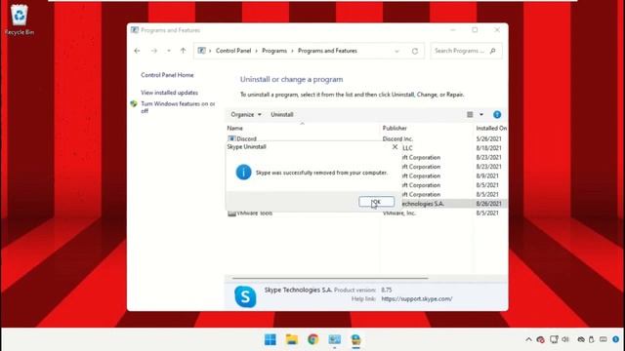This screenshot has height=351, width=625.
Task: Open Turn Windows features on or off
Action: [x=178, y=107]
